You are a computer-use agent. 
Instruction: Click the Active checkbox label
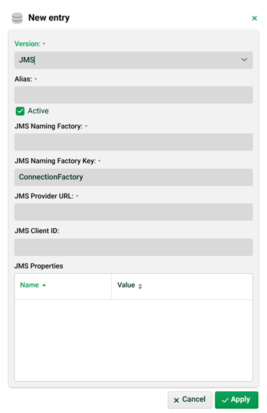tap(38, 111)
